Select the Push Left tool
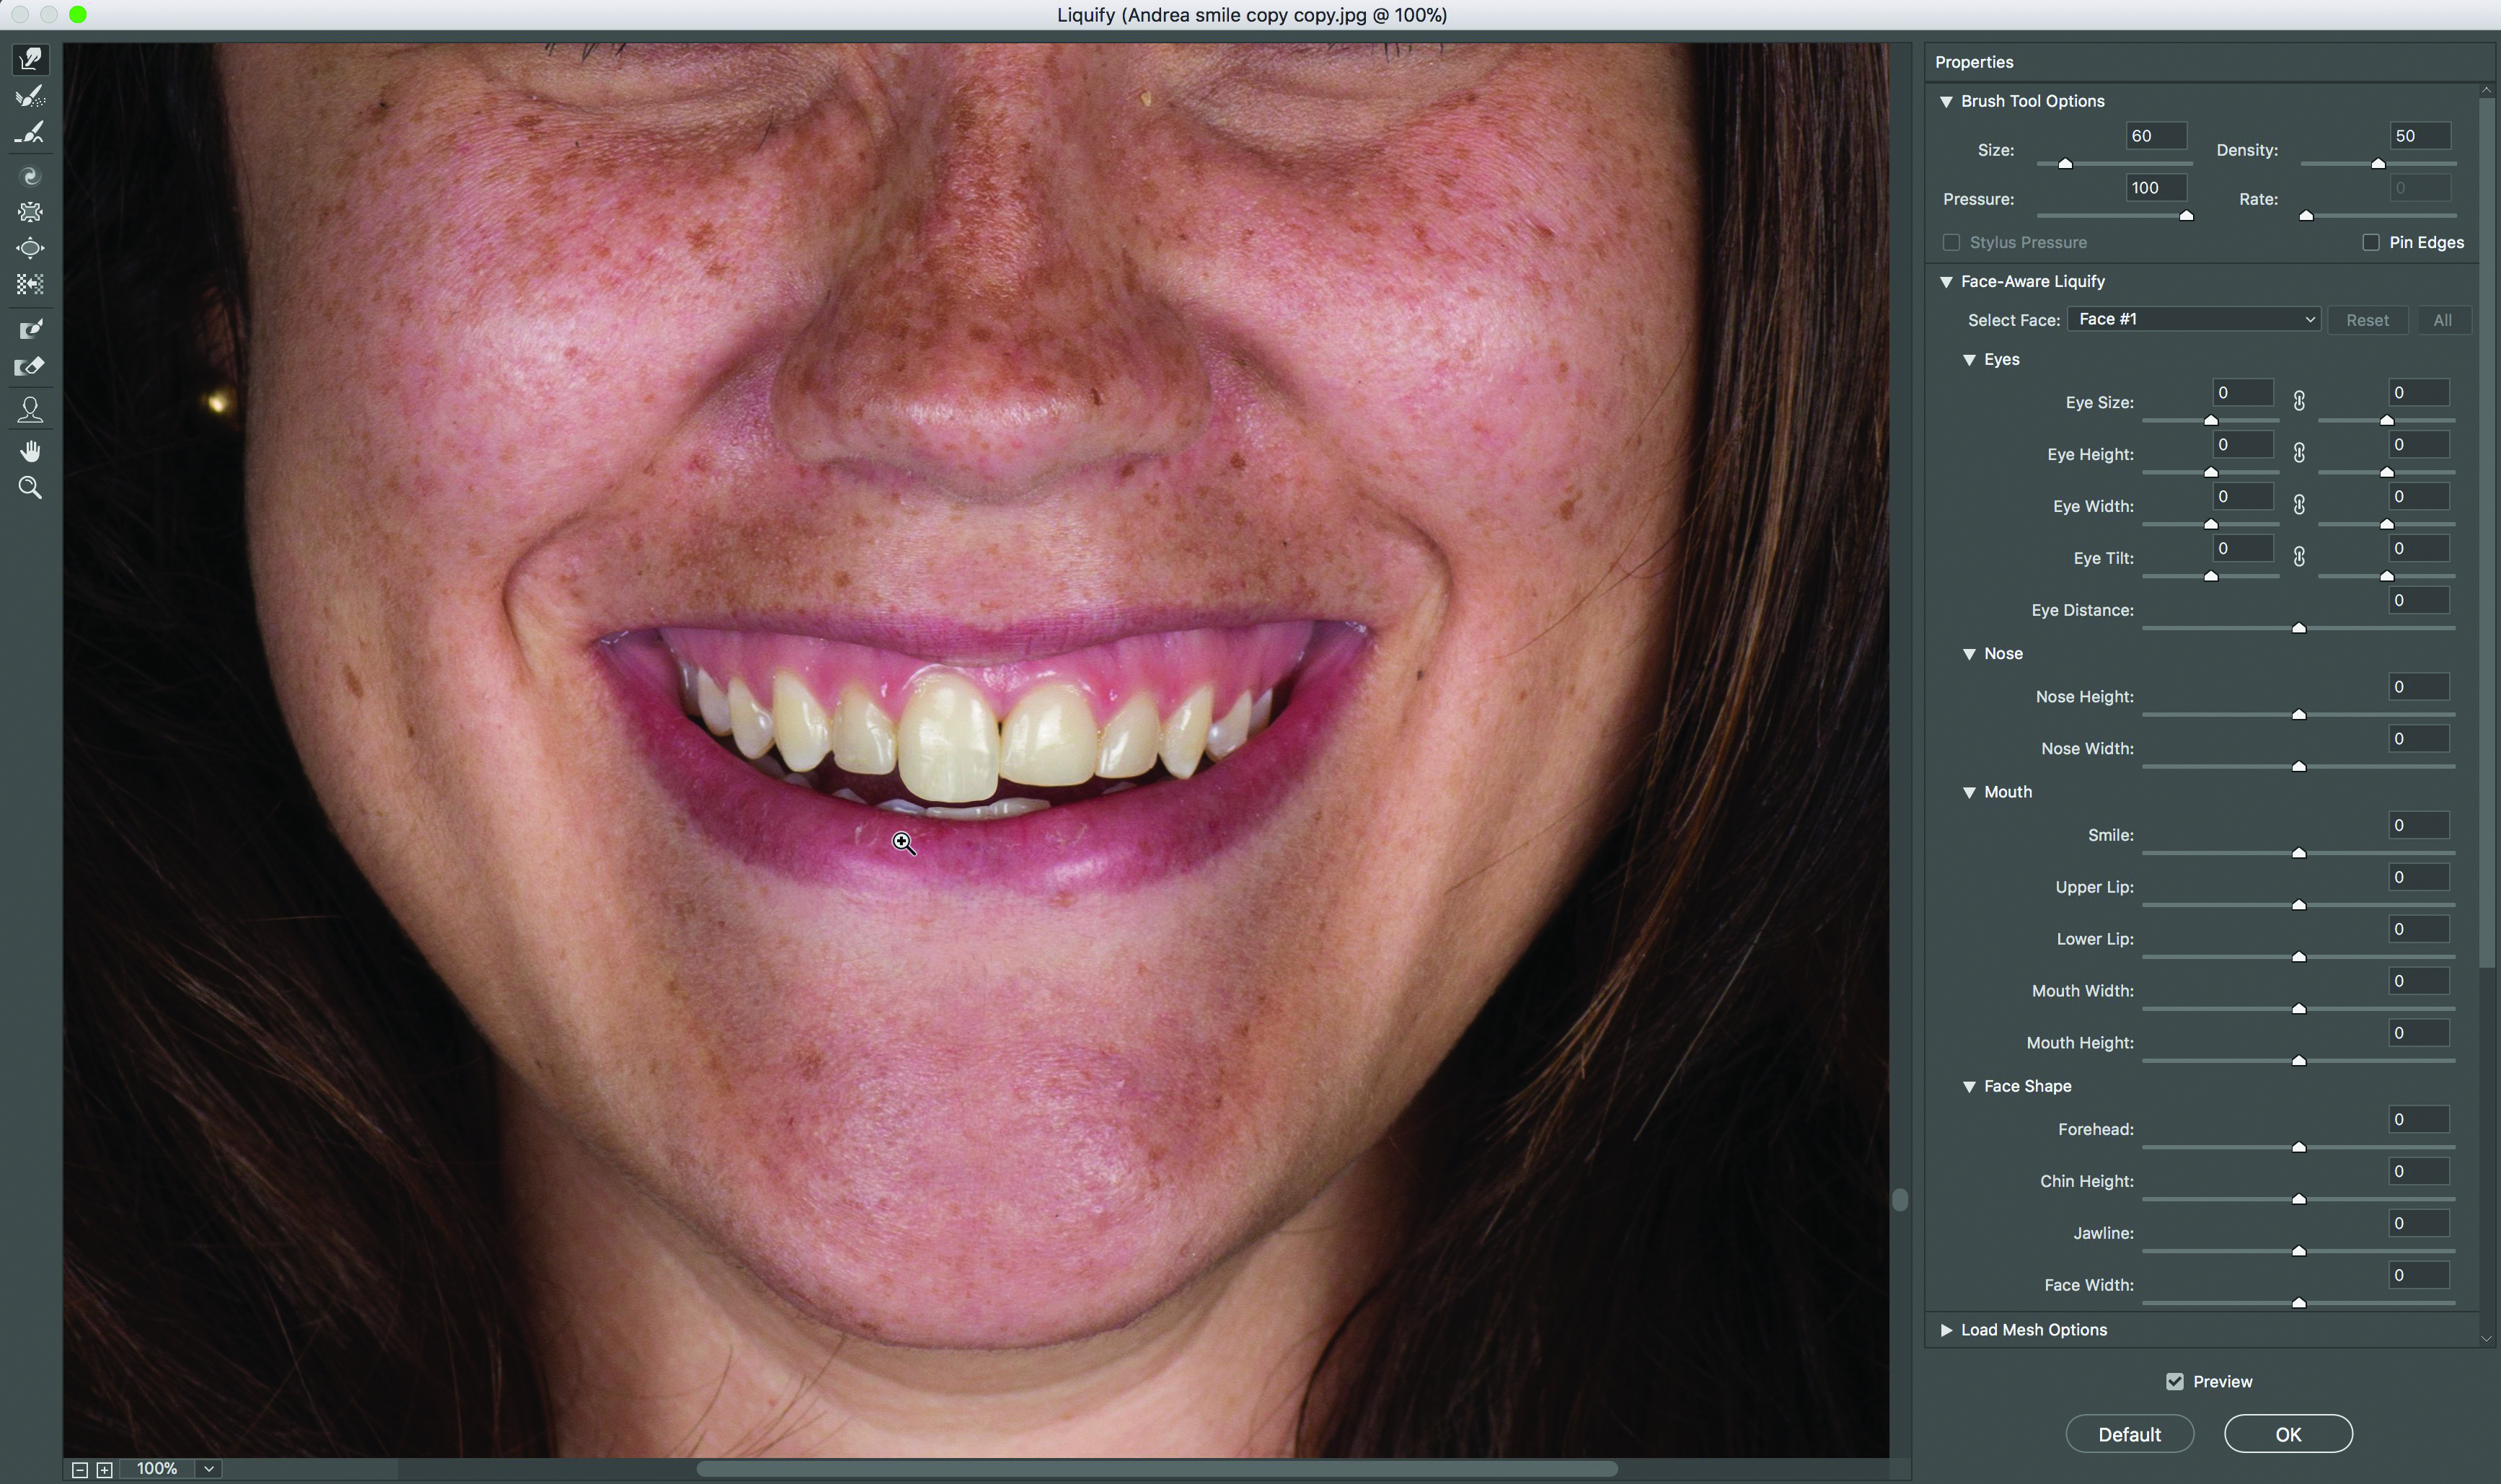Screen dimensions: 2501x1484 tap(30, 285)
